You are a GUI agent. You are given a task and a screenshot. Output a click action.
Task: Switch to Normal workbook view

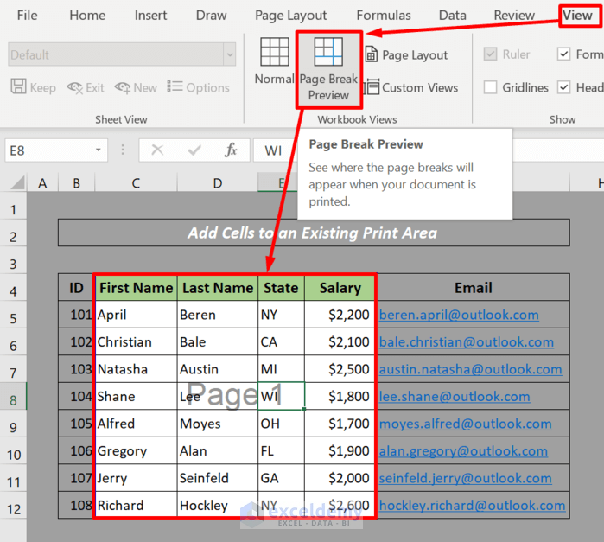pyautogui.click(x=274, y=61)
